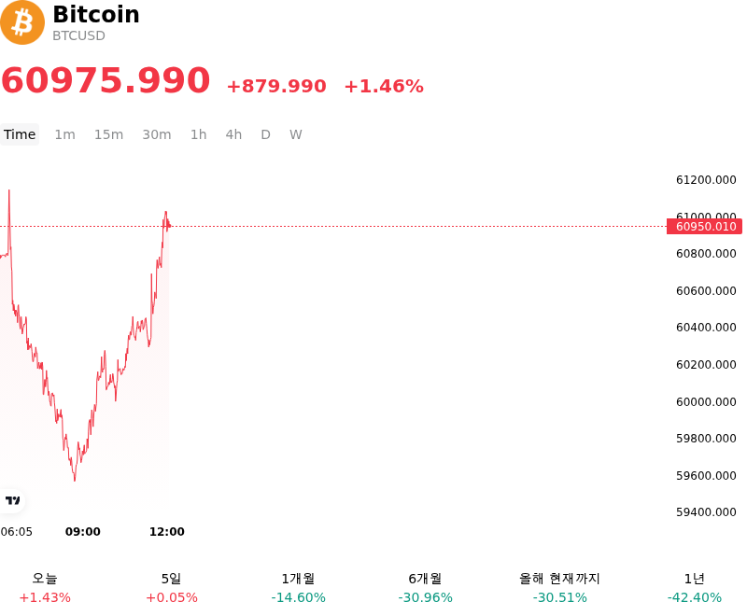Show the weekly W chart

(x=296, y=134)
